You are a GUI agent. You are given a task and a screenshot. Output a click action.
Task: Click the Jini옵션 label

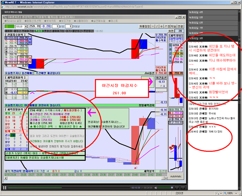click(x=149, y=73)
